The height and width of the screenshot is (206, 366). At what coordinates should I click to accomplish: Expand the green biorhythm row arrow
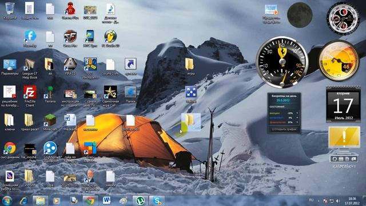297,113
